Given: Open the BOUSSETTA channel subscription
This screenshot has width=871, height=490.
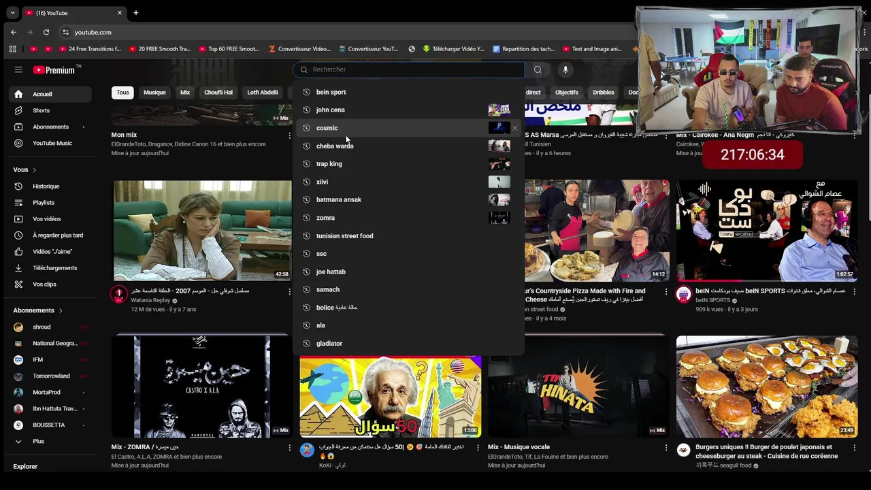Looking at the screenshot, I should [x=51, y=425].
